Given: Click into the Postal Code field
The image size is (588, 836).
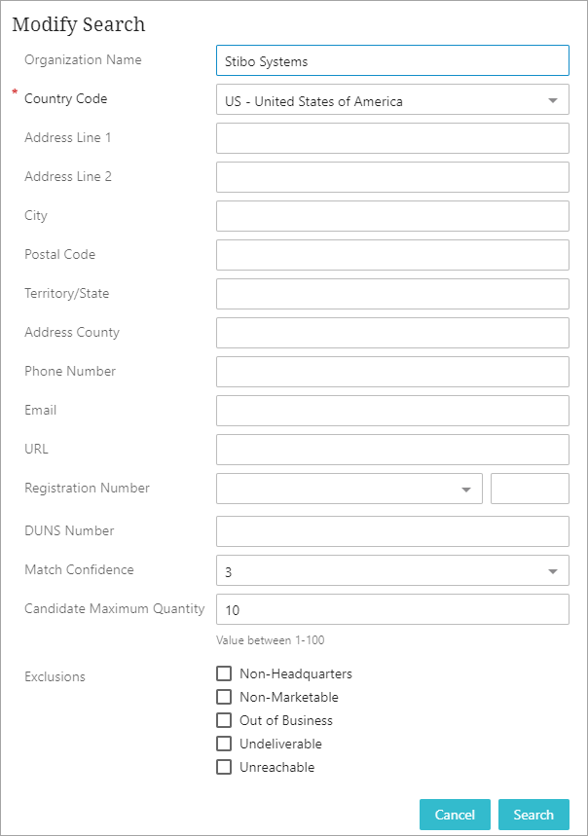Looking at the screenshot, I should click(392, 255).
